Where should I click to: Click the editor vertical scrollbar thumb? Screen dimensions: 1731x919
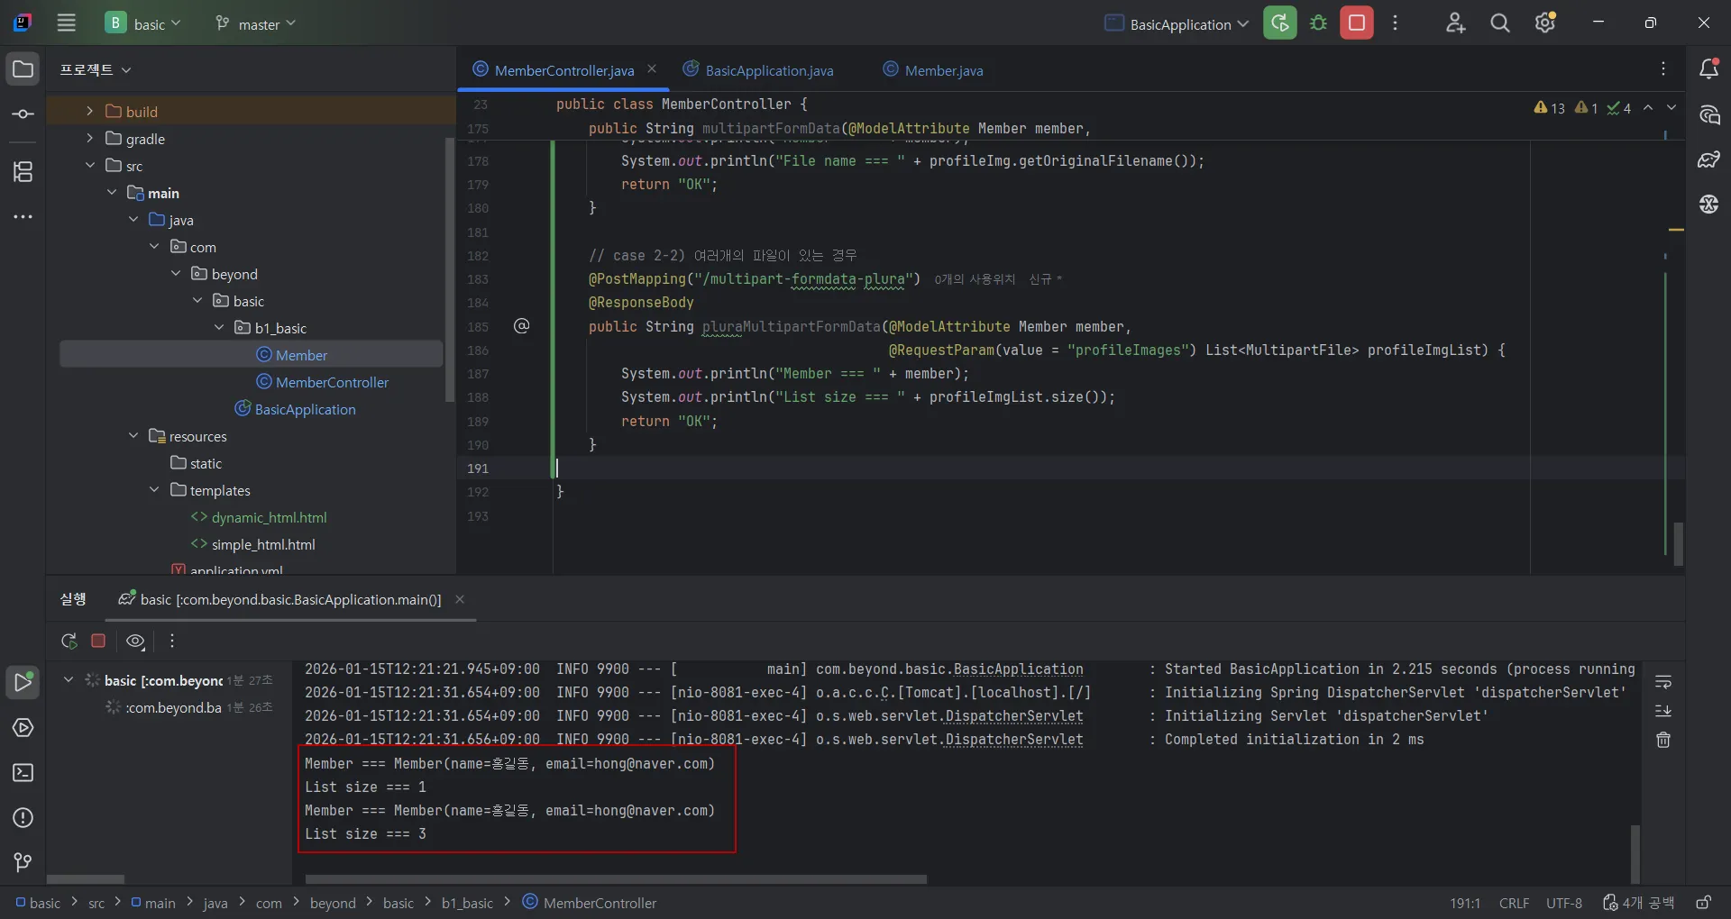click(1678, 544)
